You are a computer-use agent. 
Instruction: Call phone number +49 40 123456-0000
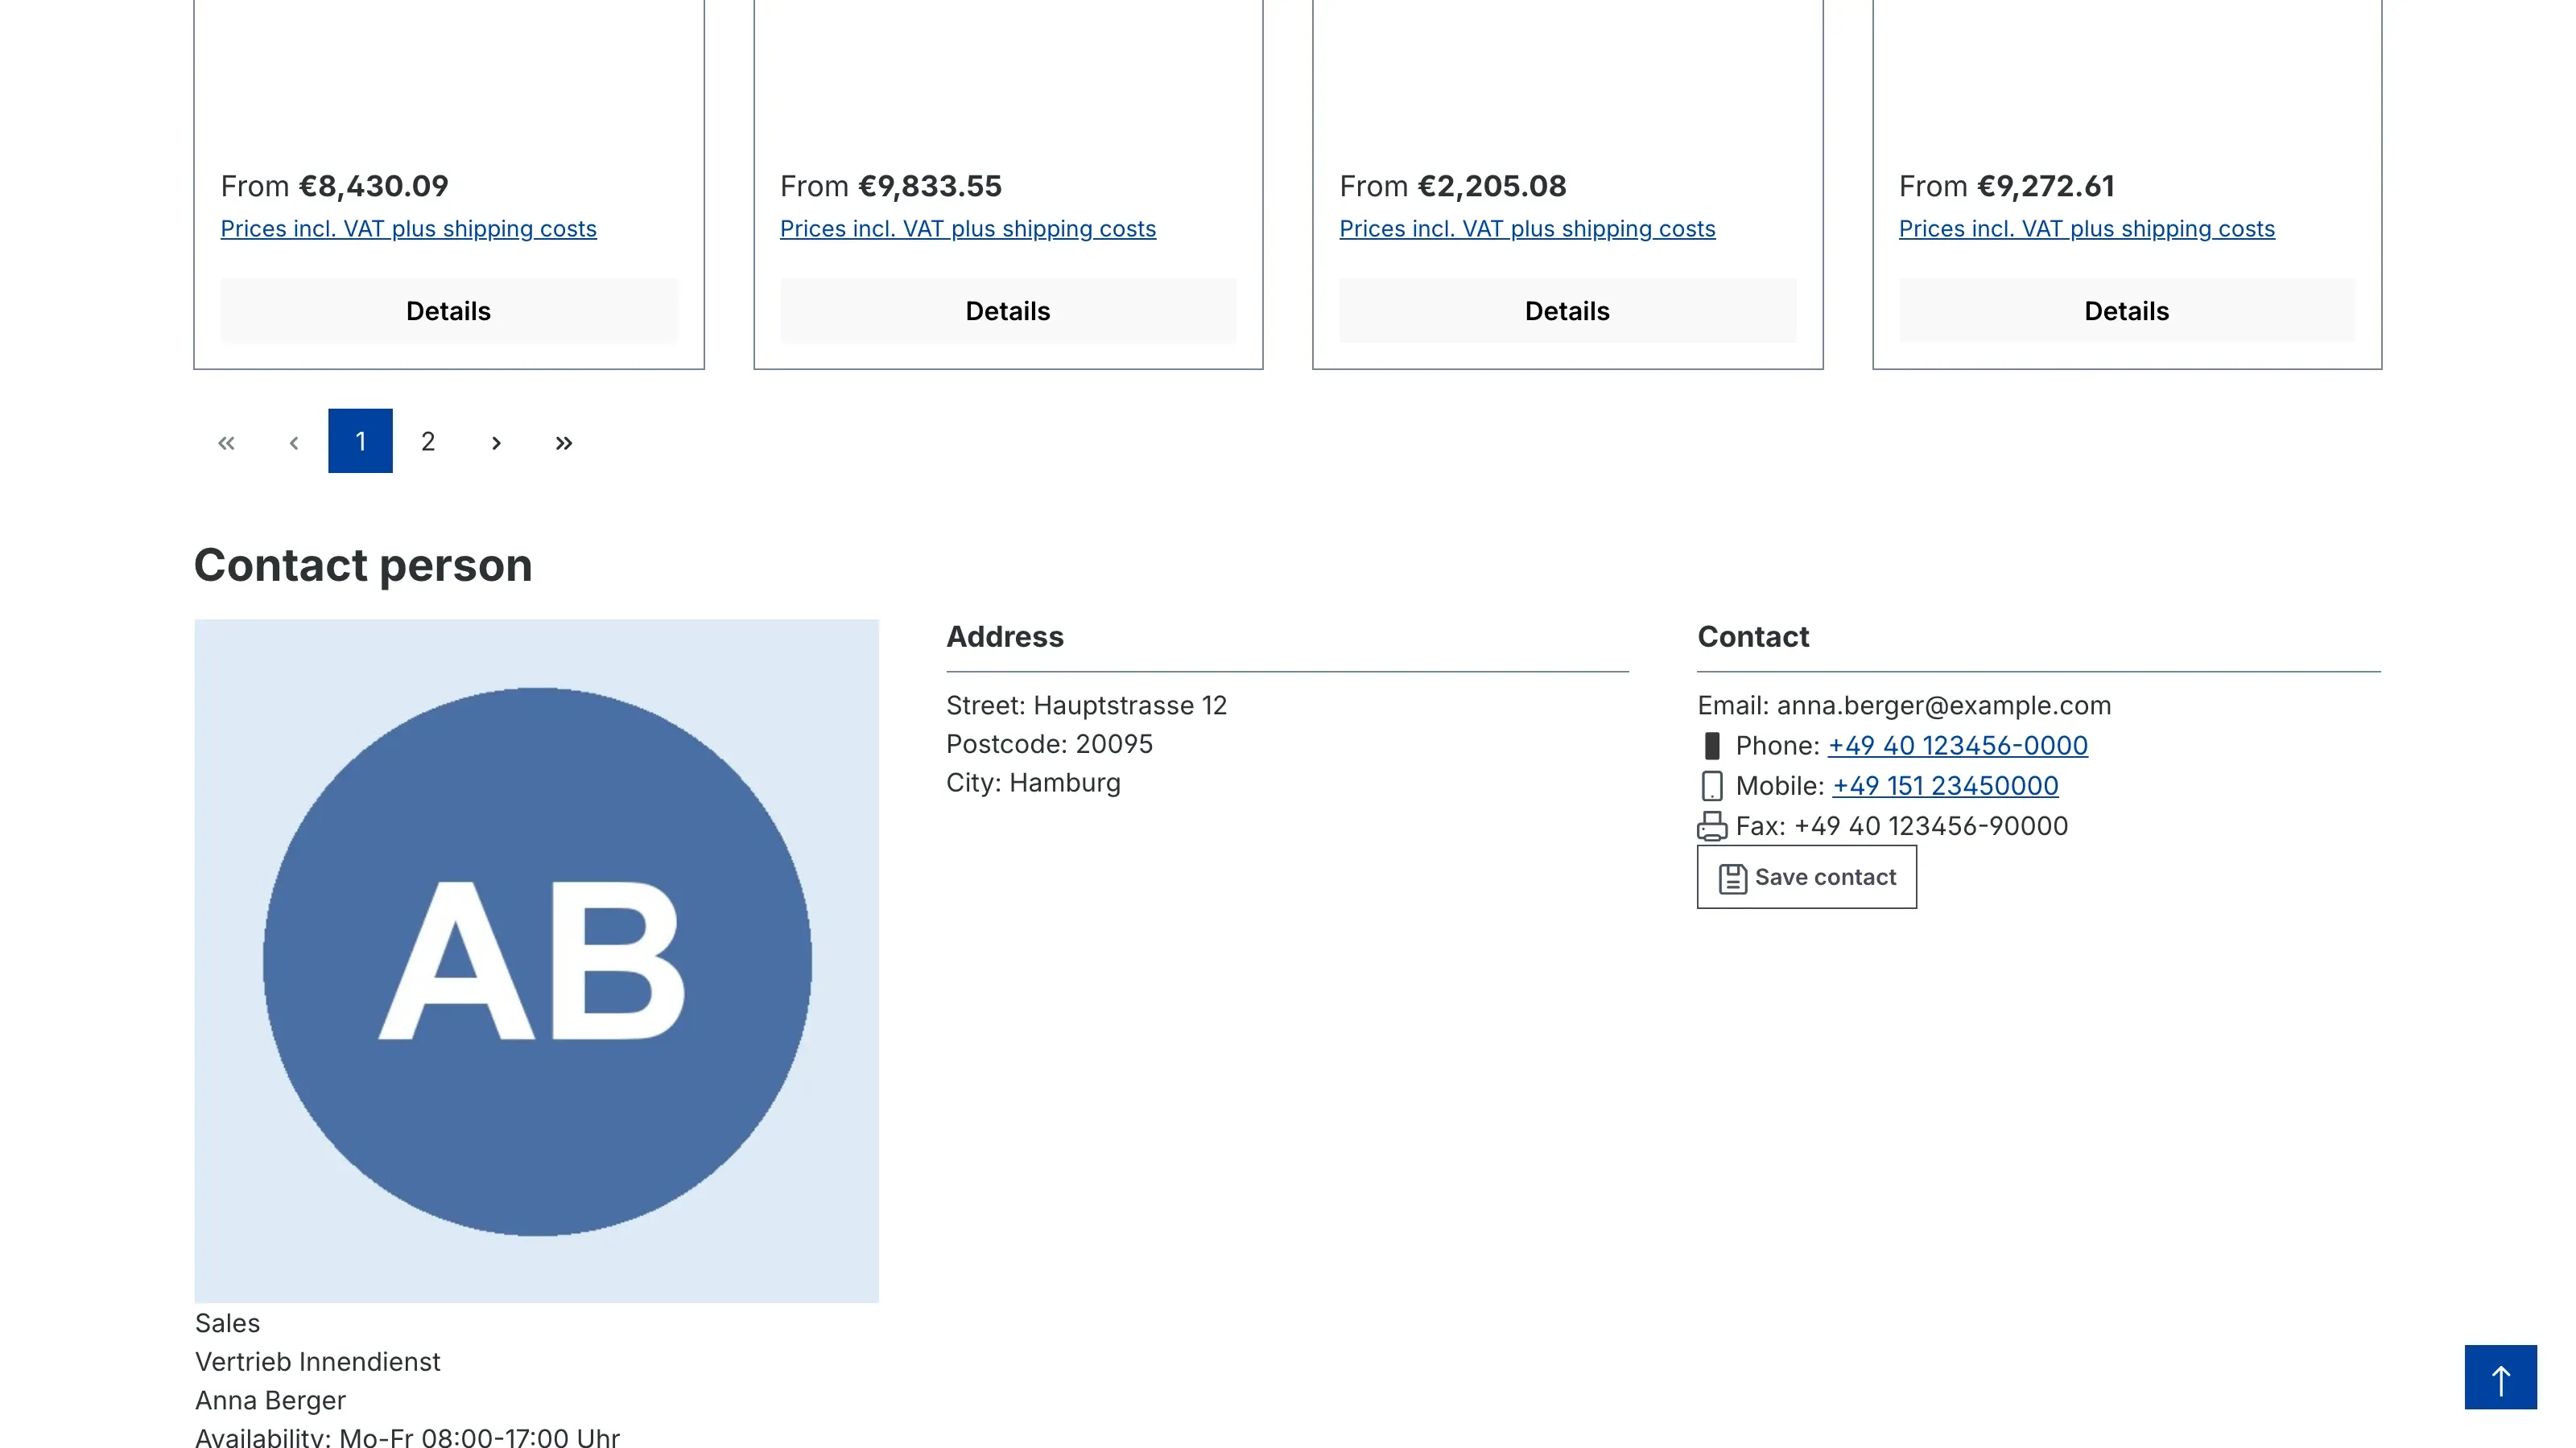[x=1958, y=747]
